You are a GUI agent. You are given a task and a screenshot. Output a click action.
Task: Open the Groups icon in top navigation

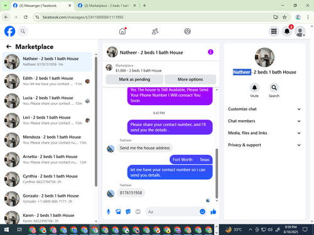pyautogui.click(x=187, y=31)
